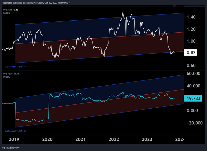Click 2019 on the time axis
The width and height of the screenshot is (207, 151).
click(x=15, y=139)
